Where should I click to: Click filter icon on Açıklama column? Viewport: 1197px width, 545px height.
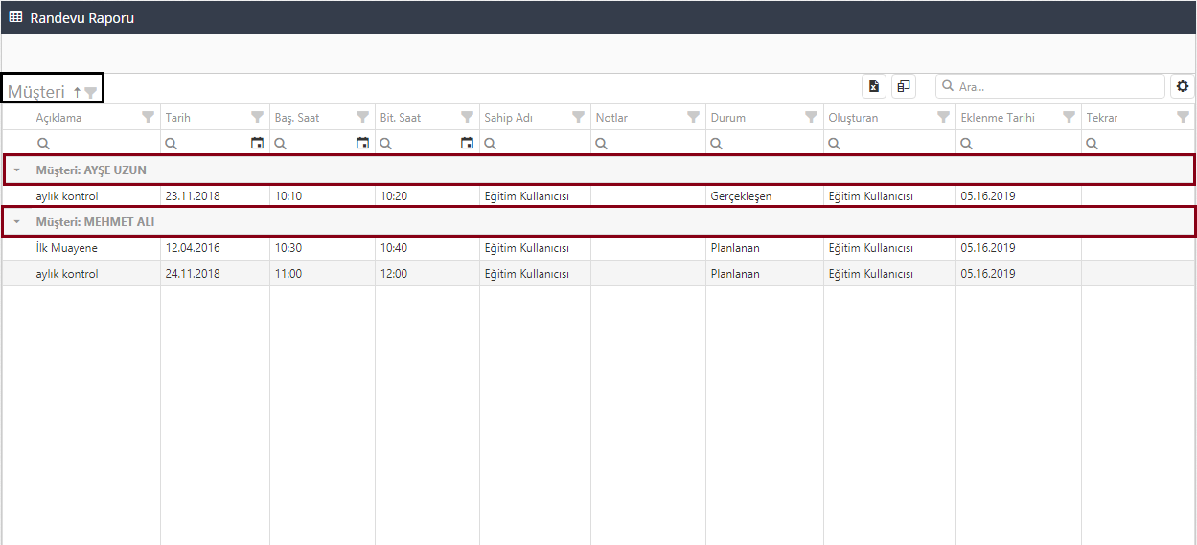(148, 117)
